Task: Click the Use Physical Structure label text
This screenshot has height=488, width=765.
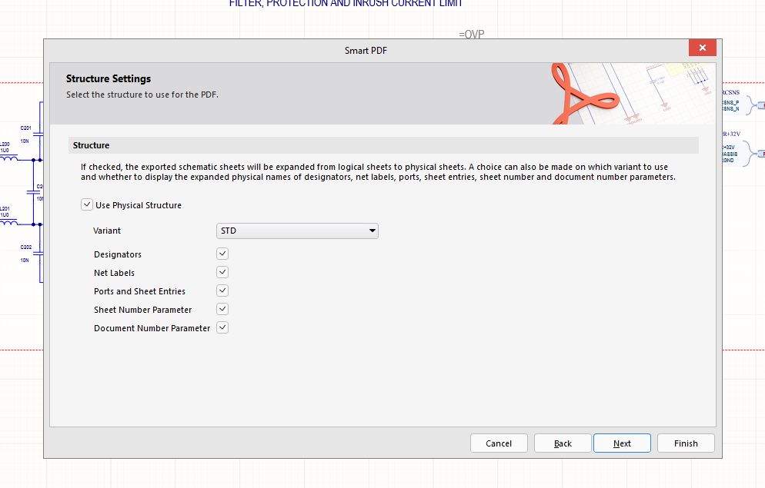Action: [x=139, y=205]
